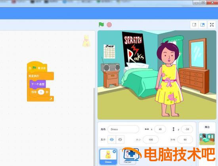Restore down the window
Image resolution: width=218 pixels, height=166 pixels.
pos(203,3)
